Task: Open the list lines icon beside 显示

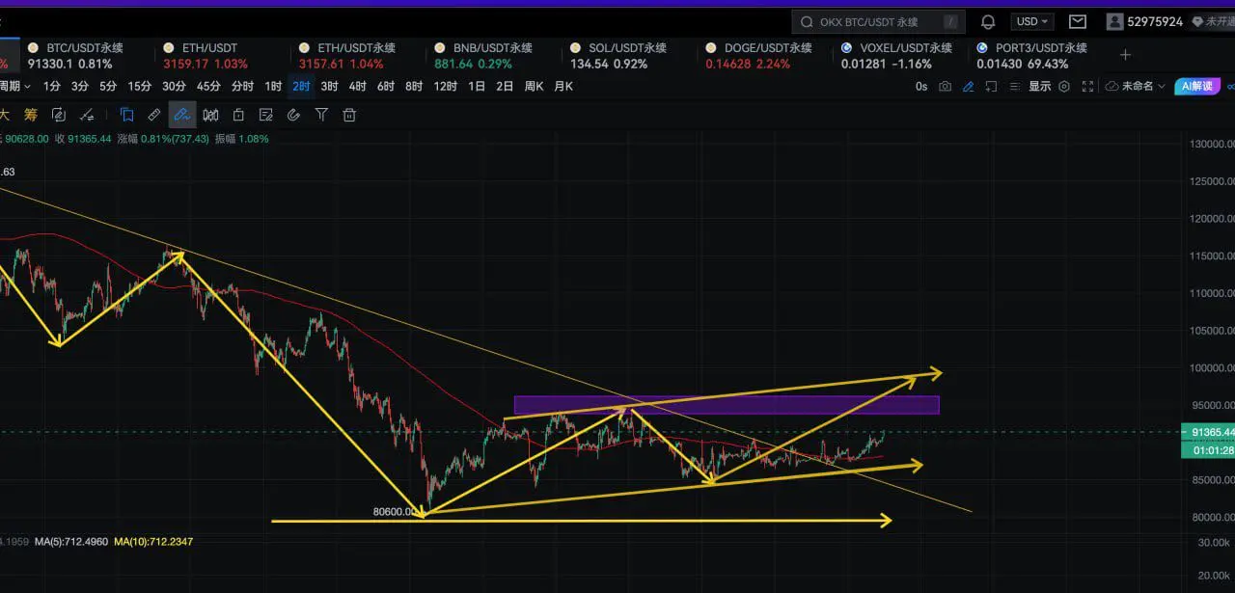Action: (1016, 86)
